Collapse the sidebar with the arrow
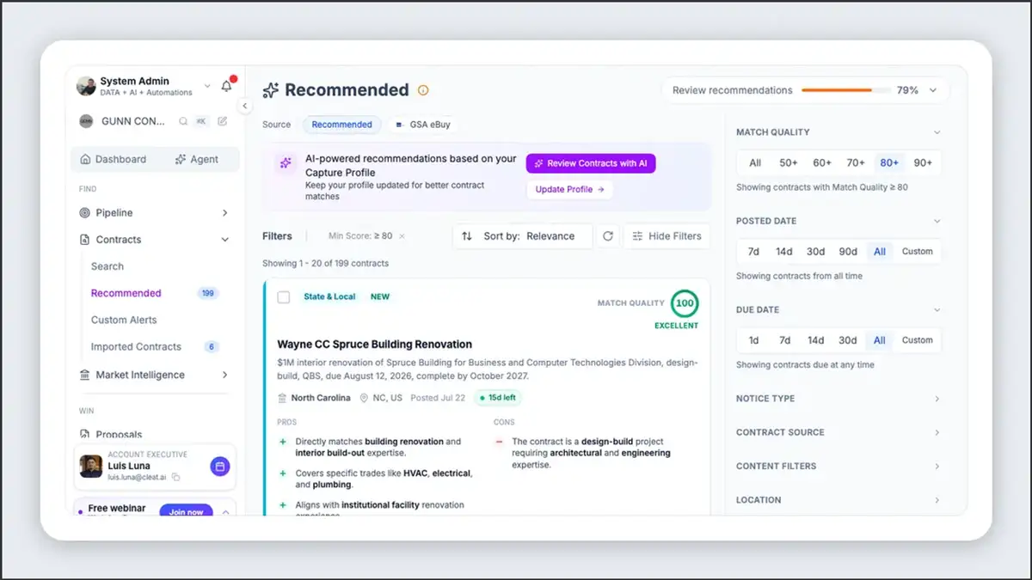Image resolution: width=1032 pixels, height=580 pixels. 244,106
